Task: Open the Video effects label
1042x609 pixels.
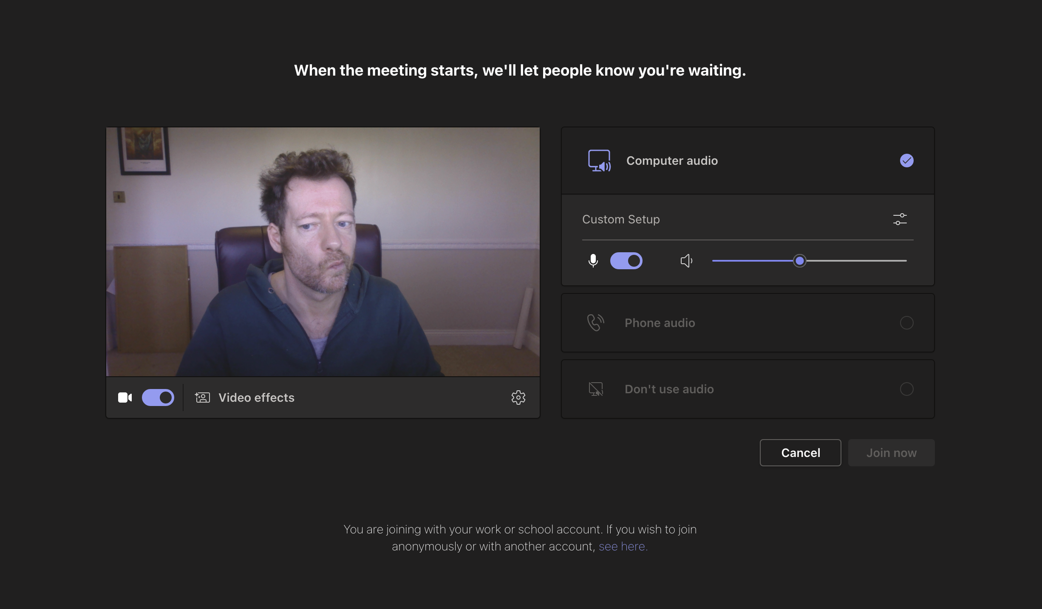Action: (256, 398)
